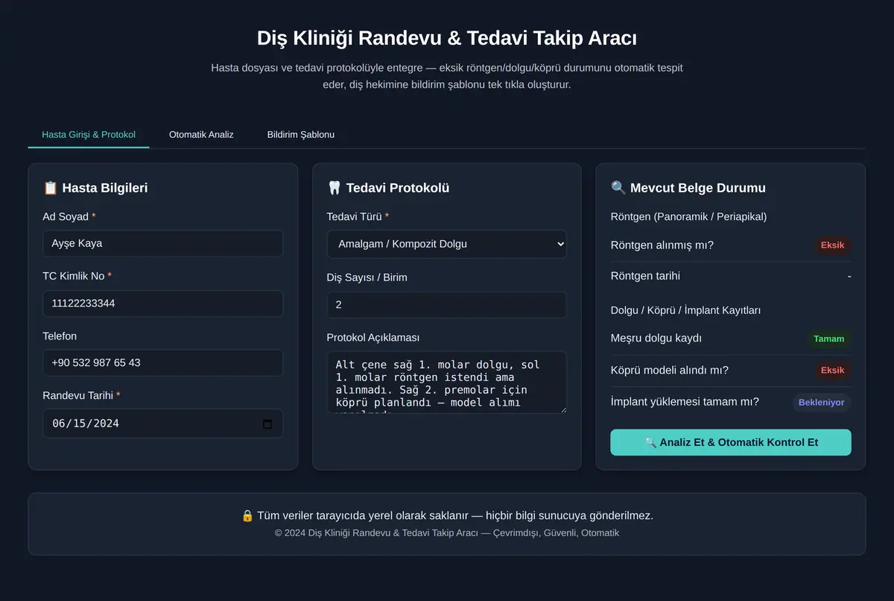894x601 pixels.
Task: Focus the TC Kimlik No field
Action: coord(163,303)
